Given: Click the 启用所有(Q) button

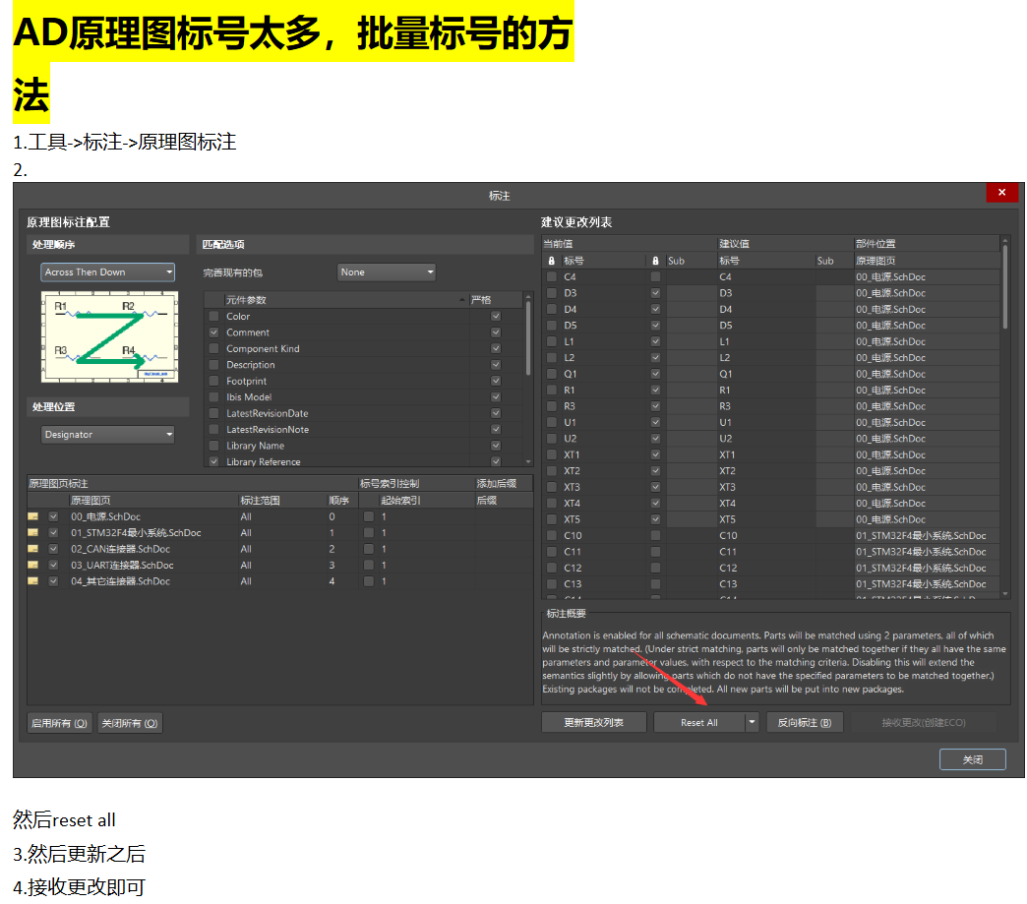Looking at the screenshot, I should click(x=58, y=721).
